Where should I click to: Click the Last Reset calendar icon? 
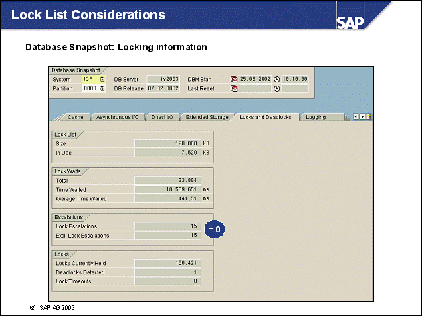coord(233,88)
